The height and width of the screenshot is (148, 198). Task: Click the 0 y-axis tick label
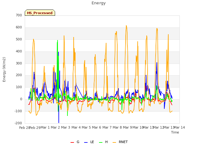(21, 99)
